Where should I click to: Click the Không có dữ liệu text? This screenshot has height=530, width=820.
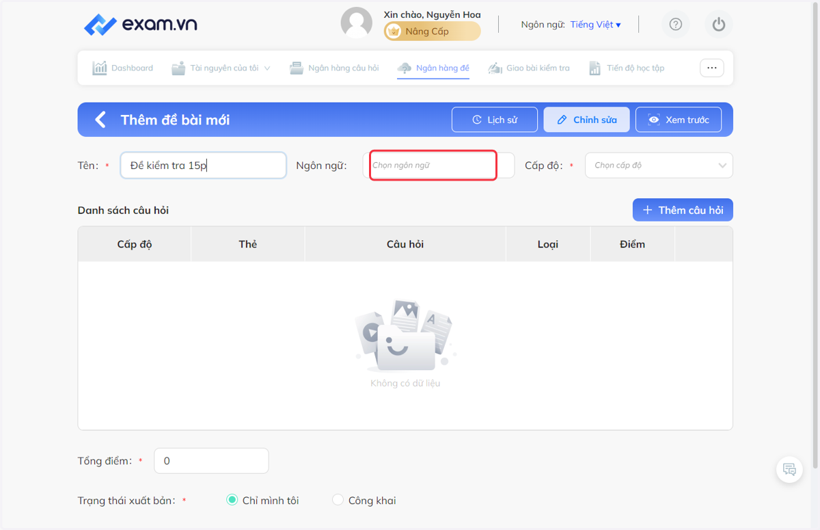[x=405, y=383]
